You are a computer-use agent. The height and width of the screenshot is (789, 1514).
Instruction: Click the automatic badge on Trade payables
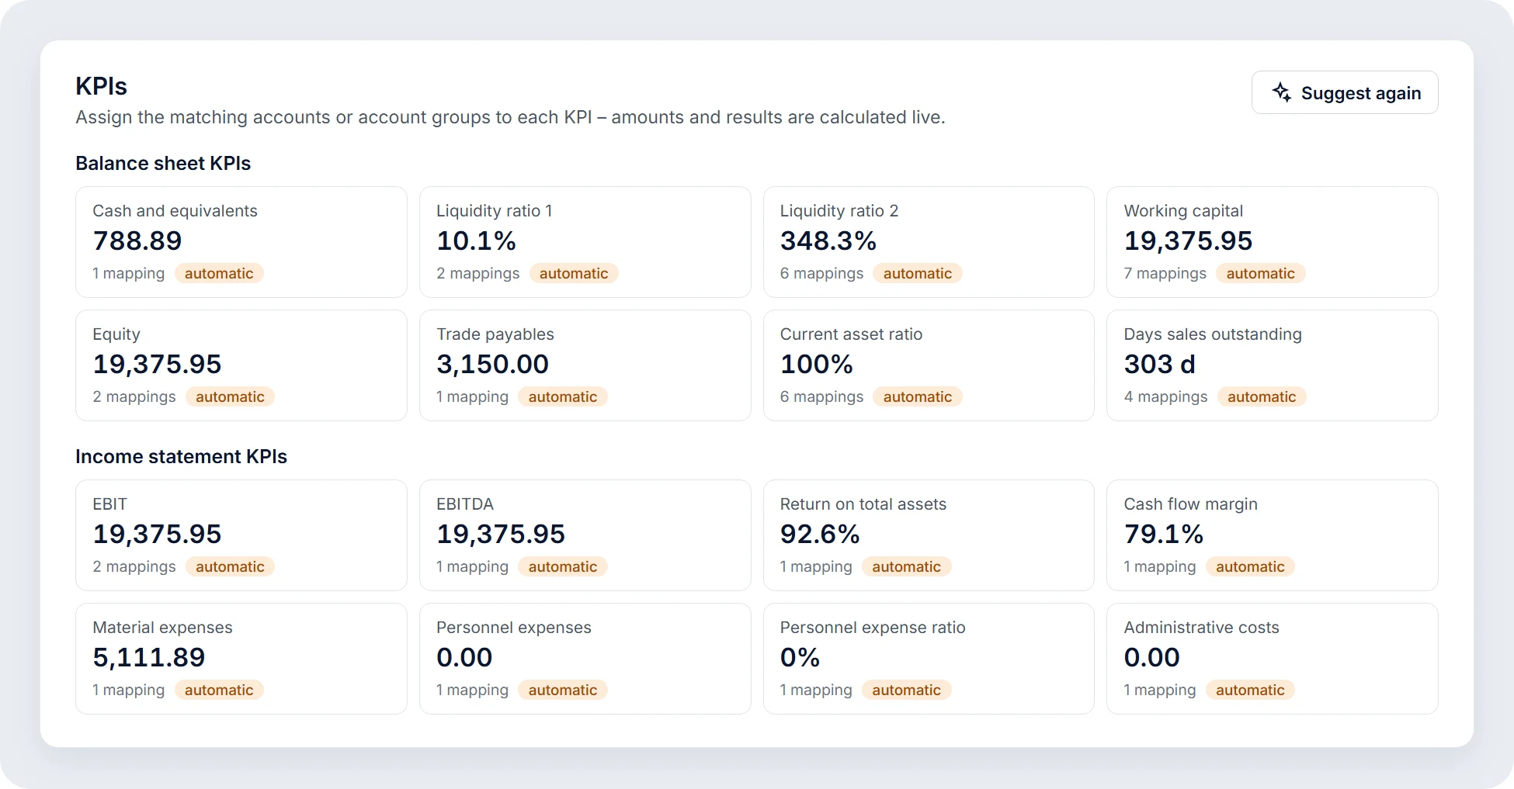coord(563,396)
